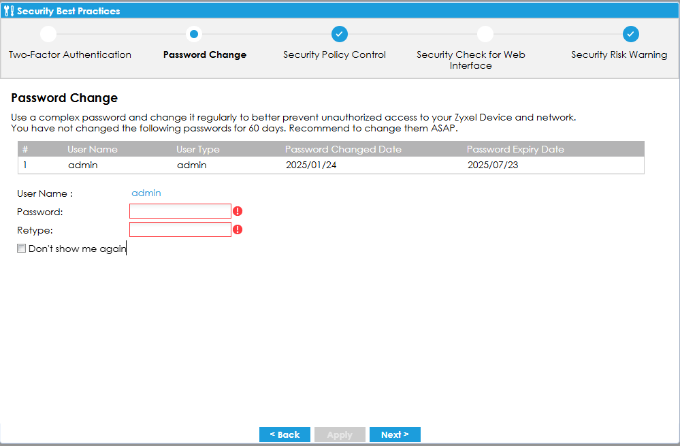This screenshot has width=680, height=446.
Task: Focus the Password input field
Action: [x=180, y=211]
